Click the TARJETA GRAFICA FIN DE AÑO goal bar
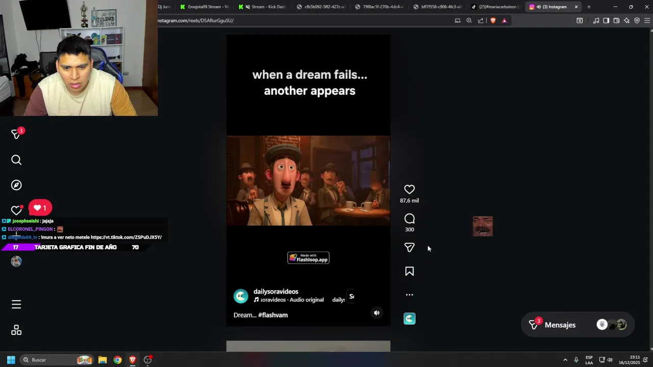Viewport: 653px width, 367px height. click(76, 247)
